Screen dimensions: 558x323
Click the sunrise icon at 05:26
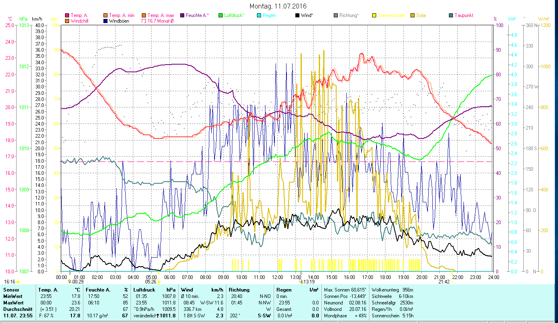click(x=159, y=282)
